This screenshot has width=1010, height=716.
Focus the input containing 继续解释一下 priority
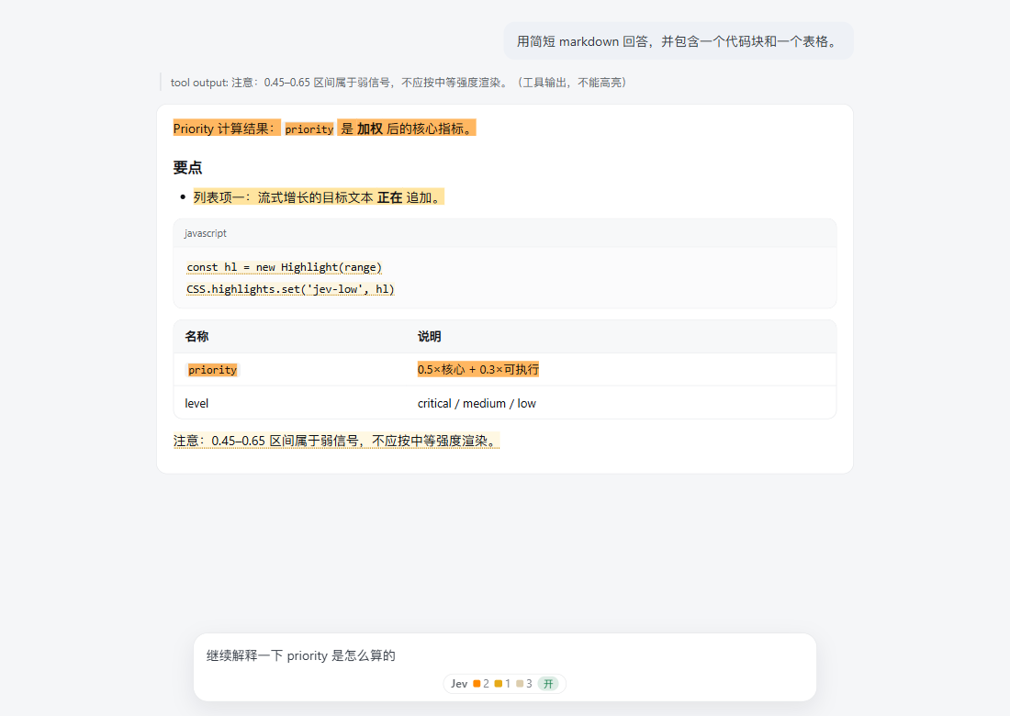(x=505, y=656)
